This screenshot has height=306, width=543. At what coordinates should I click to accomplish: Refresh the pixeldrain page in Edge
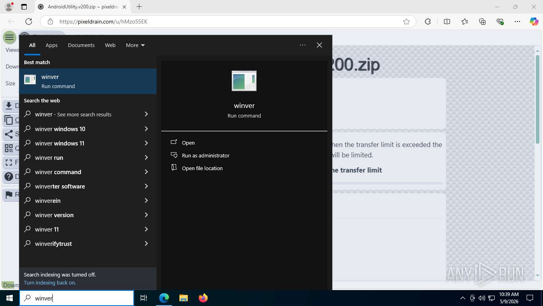(x=29, y=22)
